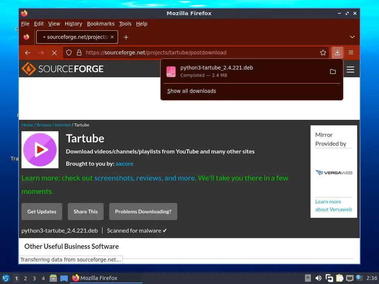
Task: Open the Tools menu
Action: click(125, 24)
